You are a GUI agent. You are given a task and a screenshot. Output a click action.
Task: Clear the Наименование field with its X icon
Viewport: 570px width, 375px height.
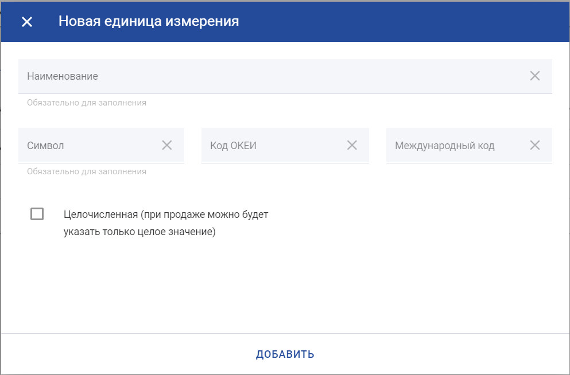534,76
